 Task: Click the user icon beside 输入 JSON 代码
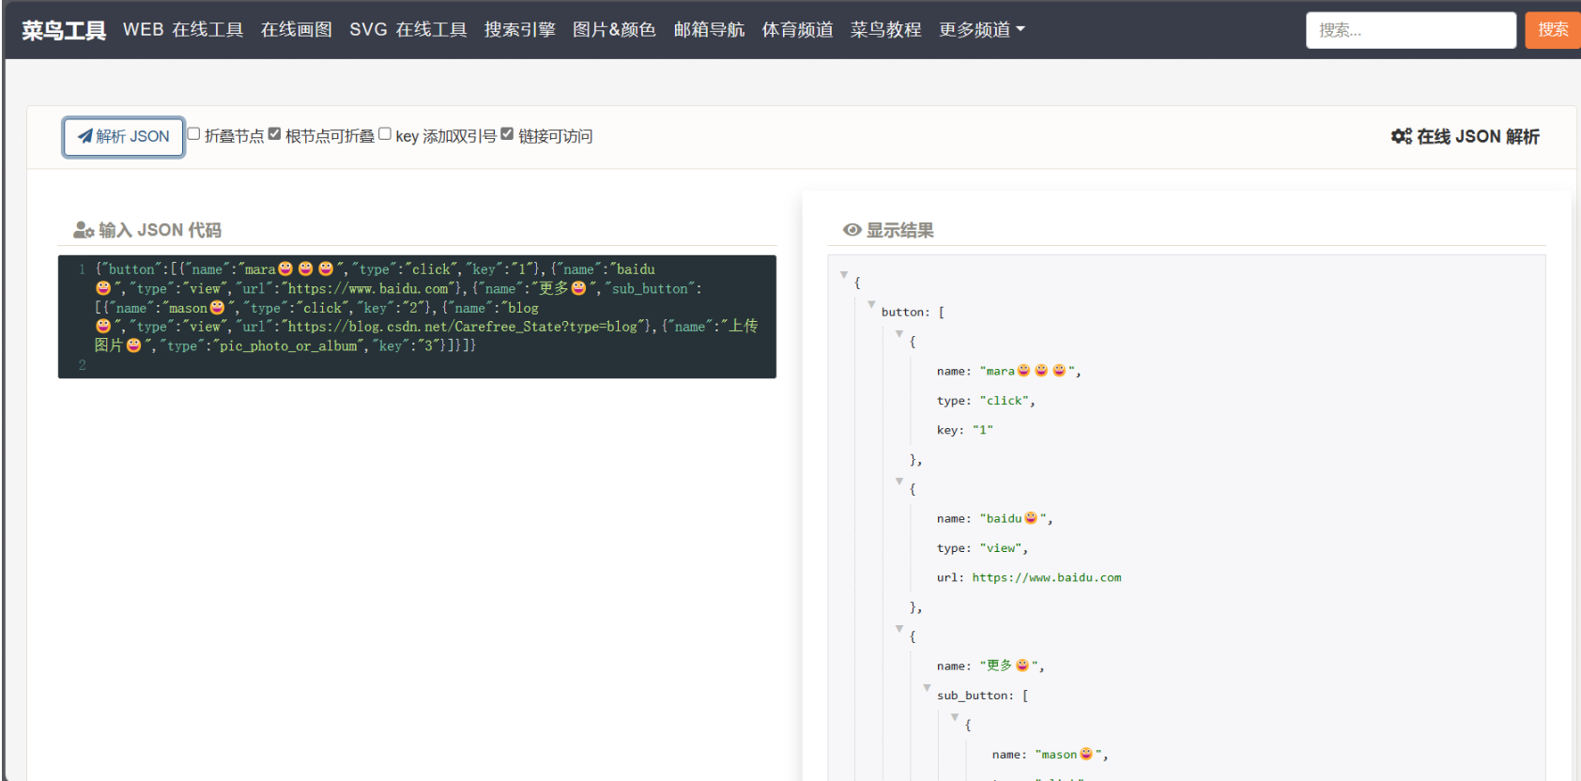click(84, 230)
